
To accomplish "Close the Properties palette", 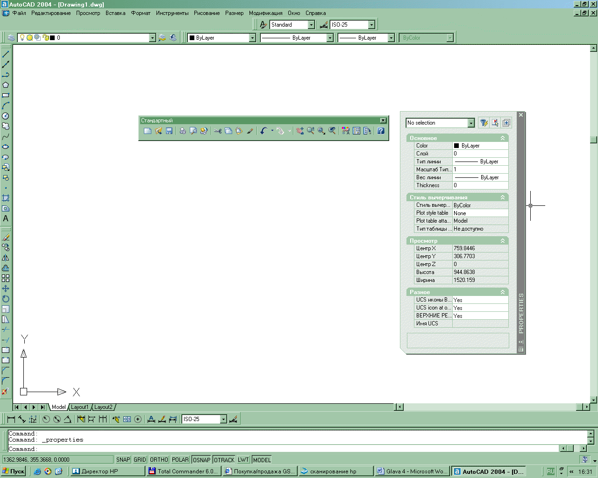I will point(521,115).
